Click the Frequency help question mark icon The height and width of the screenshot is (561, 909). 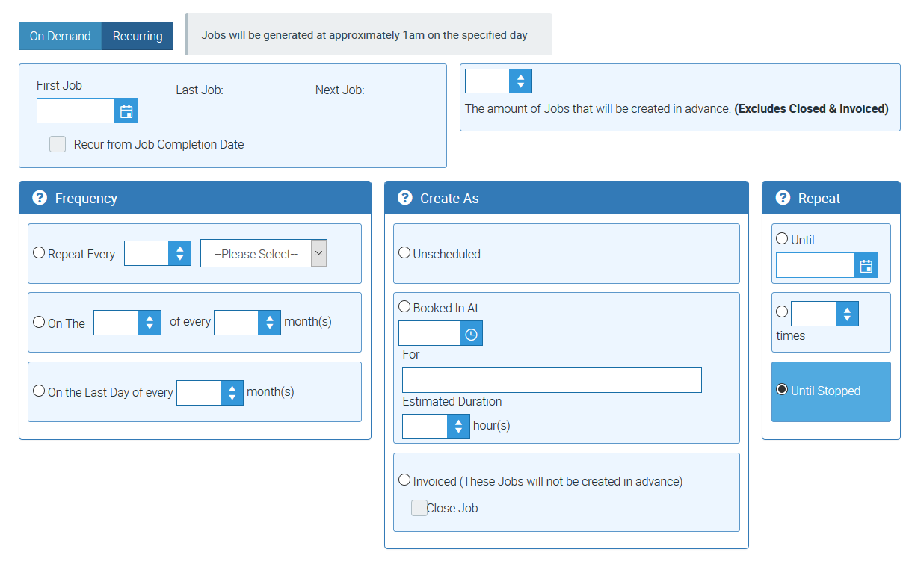click(x=40, y=198)
